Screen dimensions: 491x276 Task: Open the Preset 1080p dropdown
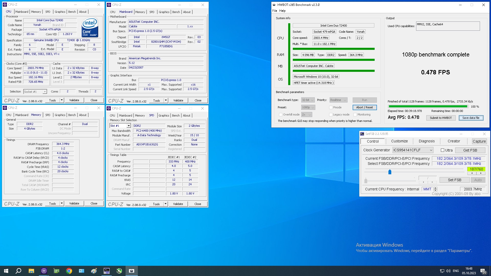coord(308,108)
